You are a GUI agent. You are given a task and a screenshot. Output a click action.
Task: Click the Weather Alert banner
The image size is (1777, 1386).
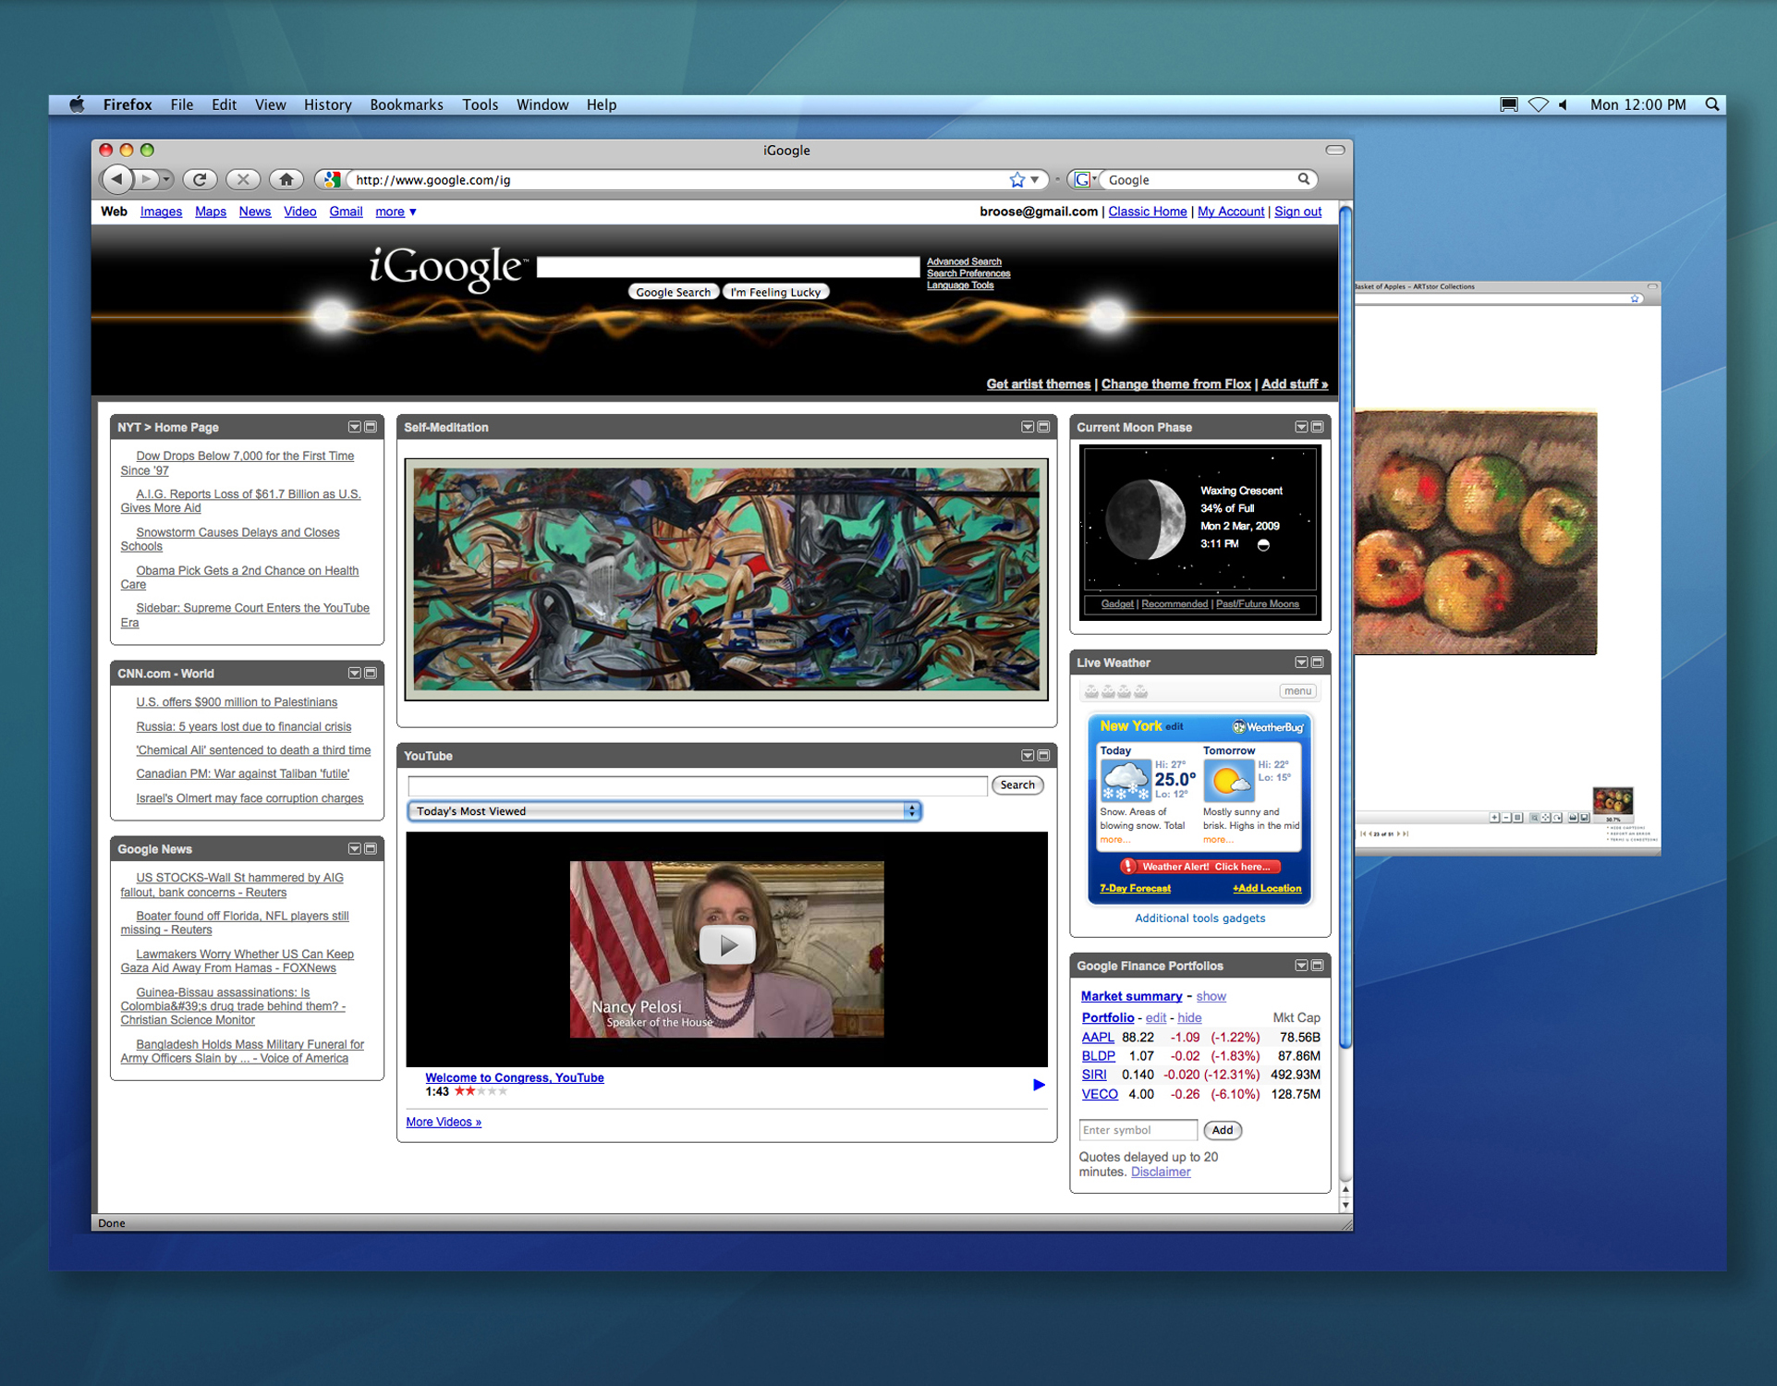coord(1200,866)
